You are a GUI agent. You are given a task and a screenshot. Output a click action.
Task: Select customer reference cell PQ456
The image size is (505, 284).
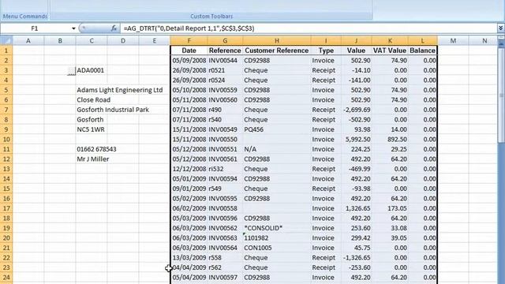point(277,129)
